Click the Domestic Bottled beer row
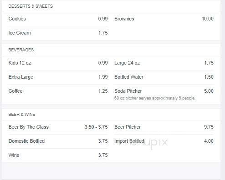The height and width of the screenshot is (180, 225). click(x=58, y=141)
